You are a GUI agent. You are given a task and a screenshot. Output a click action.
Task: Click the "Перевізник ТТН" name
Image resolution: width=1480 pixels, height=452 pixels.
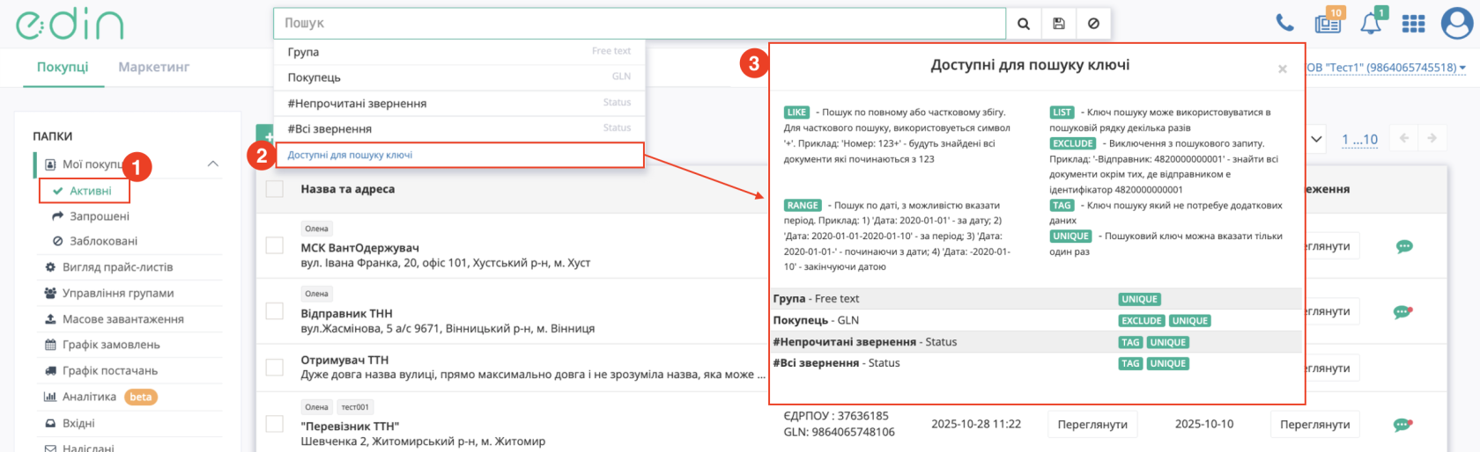[350, 426]
